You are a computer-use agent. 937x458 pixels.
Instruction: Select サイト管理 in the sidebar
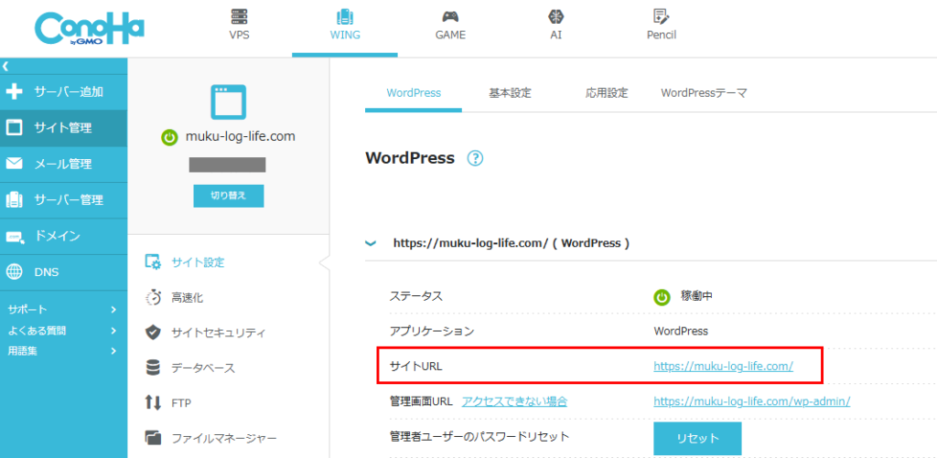63,128
